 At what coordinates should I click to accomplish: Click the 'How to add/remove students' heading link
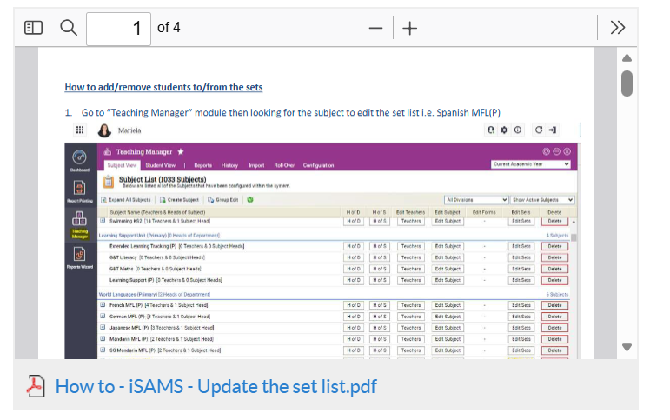[163, 87]
